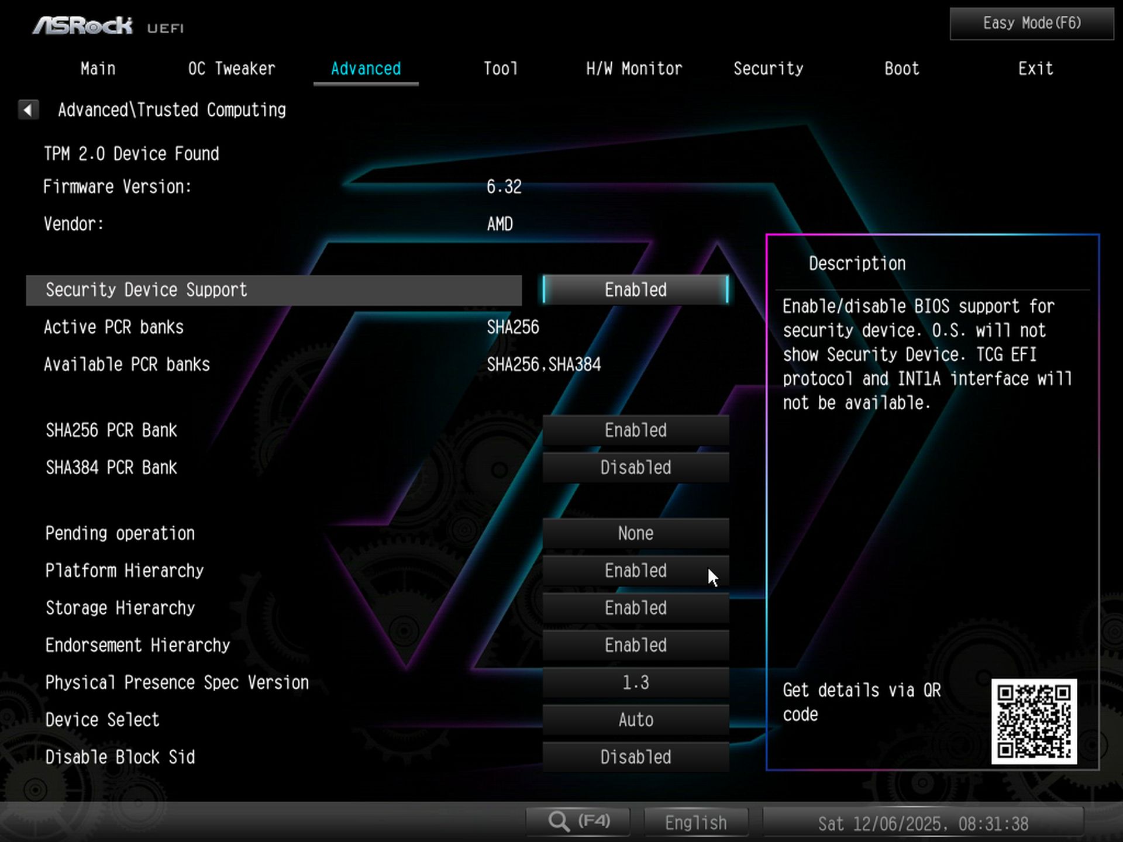Click the search magnifier (F4) button
Image resolution: width=1123 pixels, height=842 pixels.
(x=577, y=822)
